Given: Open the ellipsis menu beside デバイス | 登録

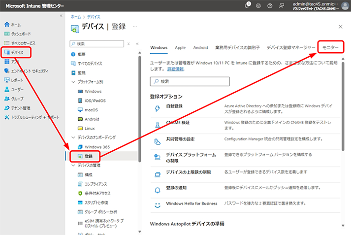Looking at the screenshot, I should (x=135, y=27).
